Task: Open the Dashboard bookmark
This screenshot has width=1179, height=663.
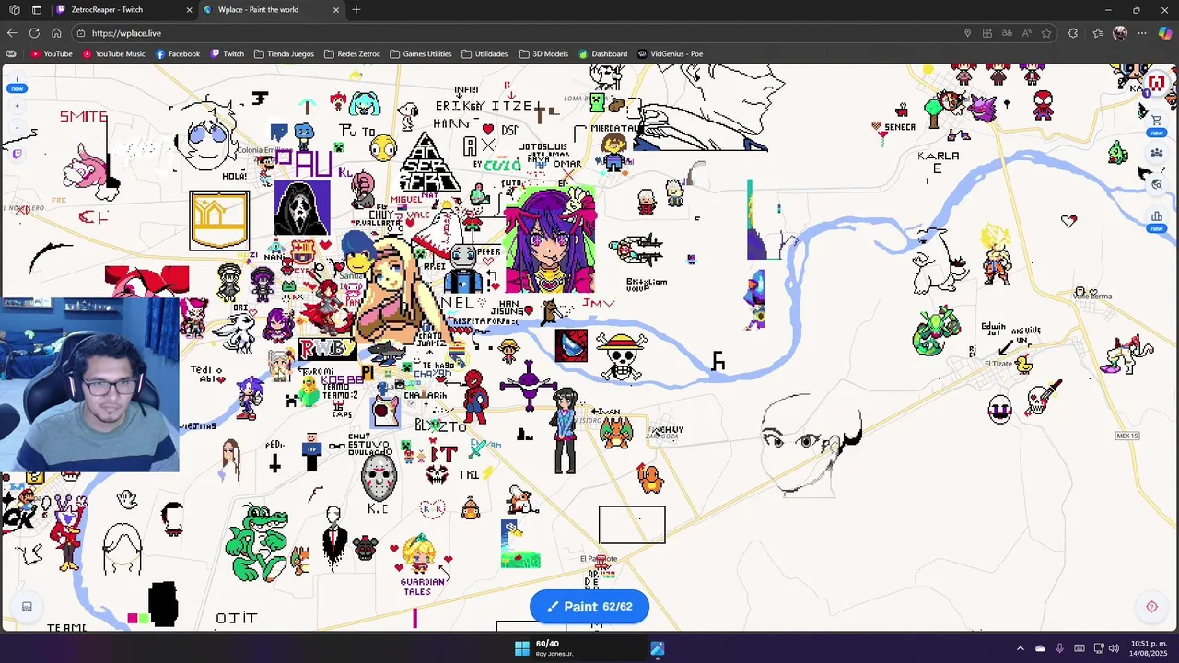Action: pyautogui.click(x=603, y=53)
